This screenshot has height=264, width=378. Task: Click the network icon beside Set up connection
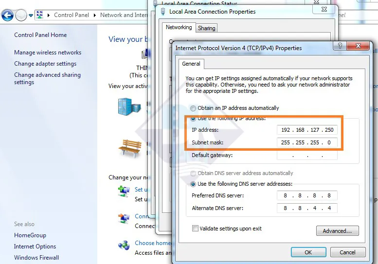click(x=124, y=191)
